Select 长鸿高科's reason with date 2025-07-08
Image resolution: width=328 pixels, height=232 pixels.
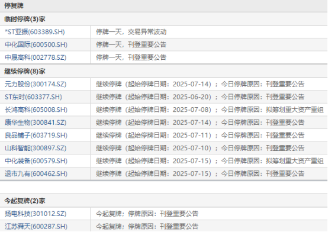click(210, 109)
